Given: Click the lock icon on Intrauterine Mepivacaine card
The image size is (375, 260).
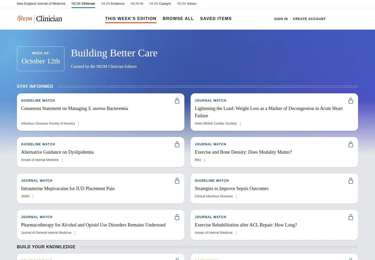Looking at the screenshot, I should (177, 181).
